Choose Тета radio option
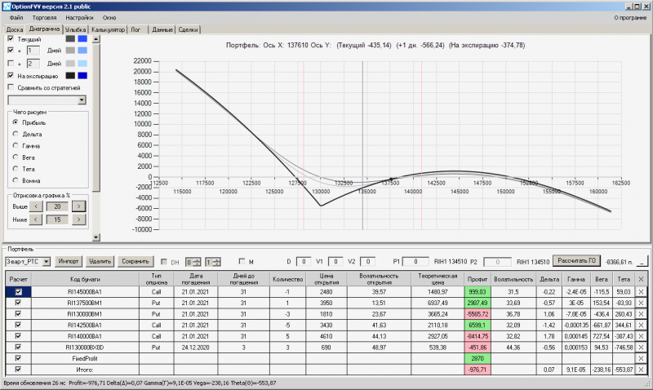Image resolution: width=653 pixels, height=390 pixels. 16,169
